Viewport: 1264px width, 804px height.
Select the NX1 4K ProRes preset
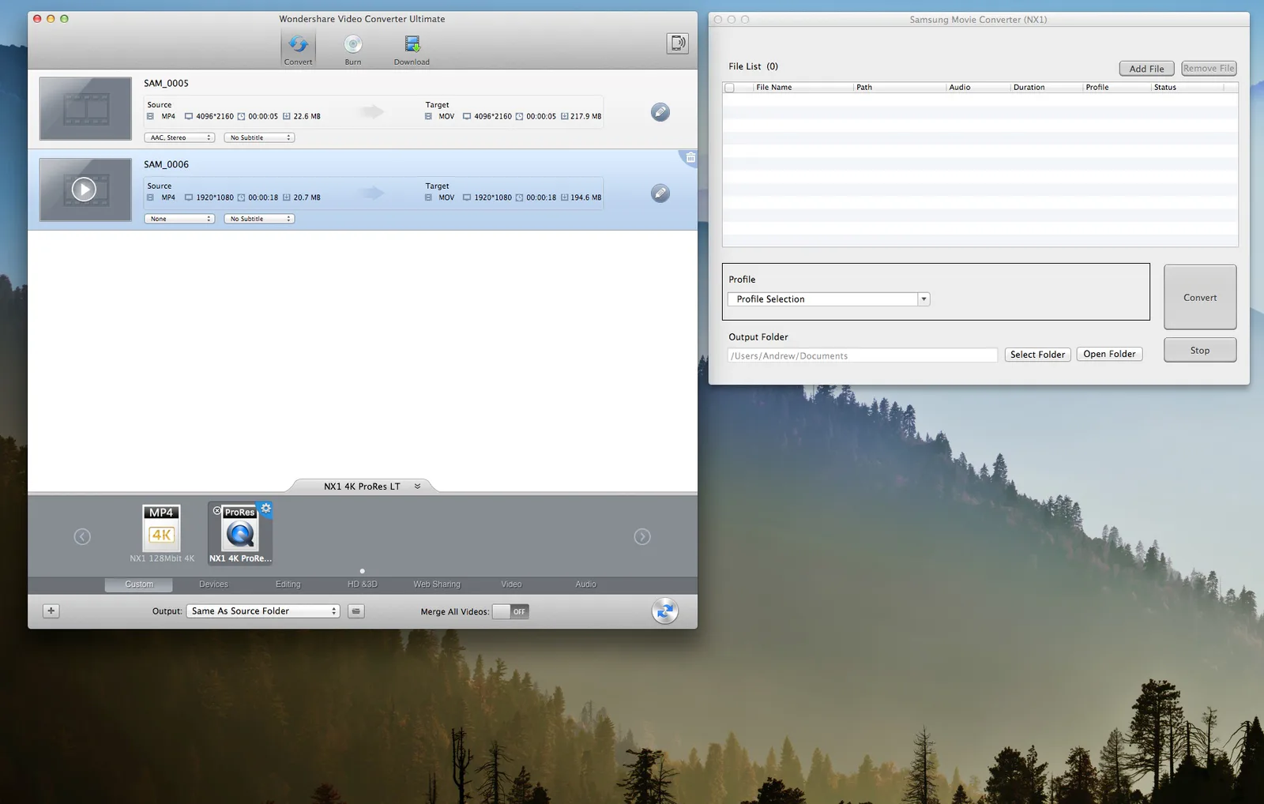point(240,534)
